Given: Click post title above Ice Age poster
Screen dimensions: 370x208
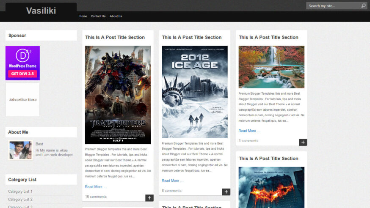Looking at the screenshot, I should click(192, 37).
